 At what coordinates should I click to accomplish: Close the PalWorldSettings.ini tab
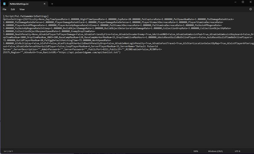45,4
